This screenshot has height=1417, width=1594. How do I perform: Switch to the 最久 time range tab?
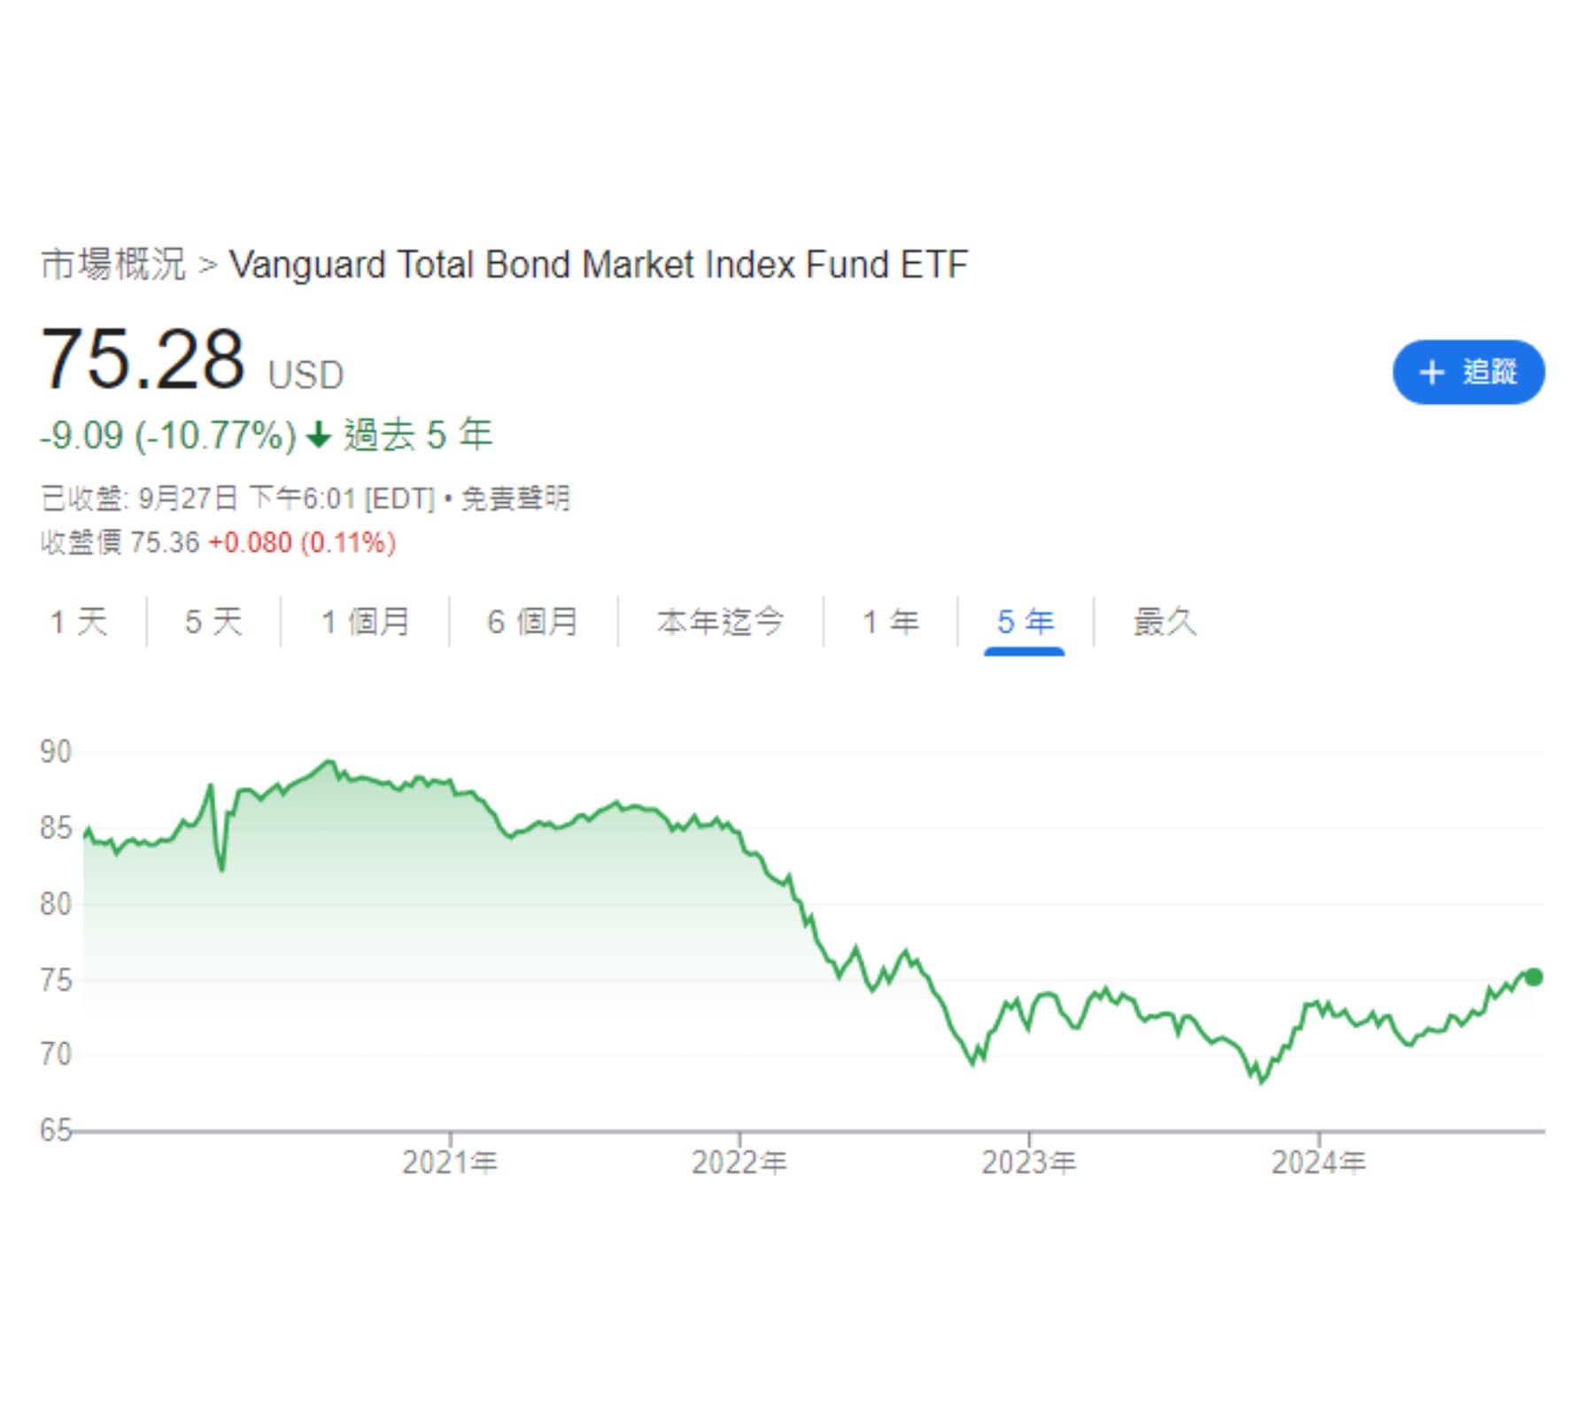[1163, 621]
